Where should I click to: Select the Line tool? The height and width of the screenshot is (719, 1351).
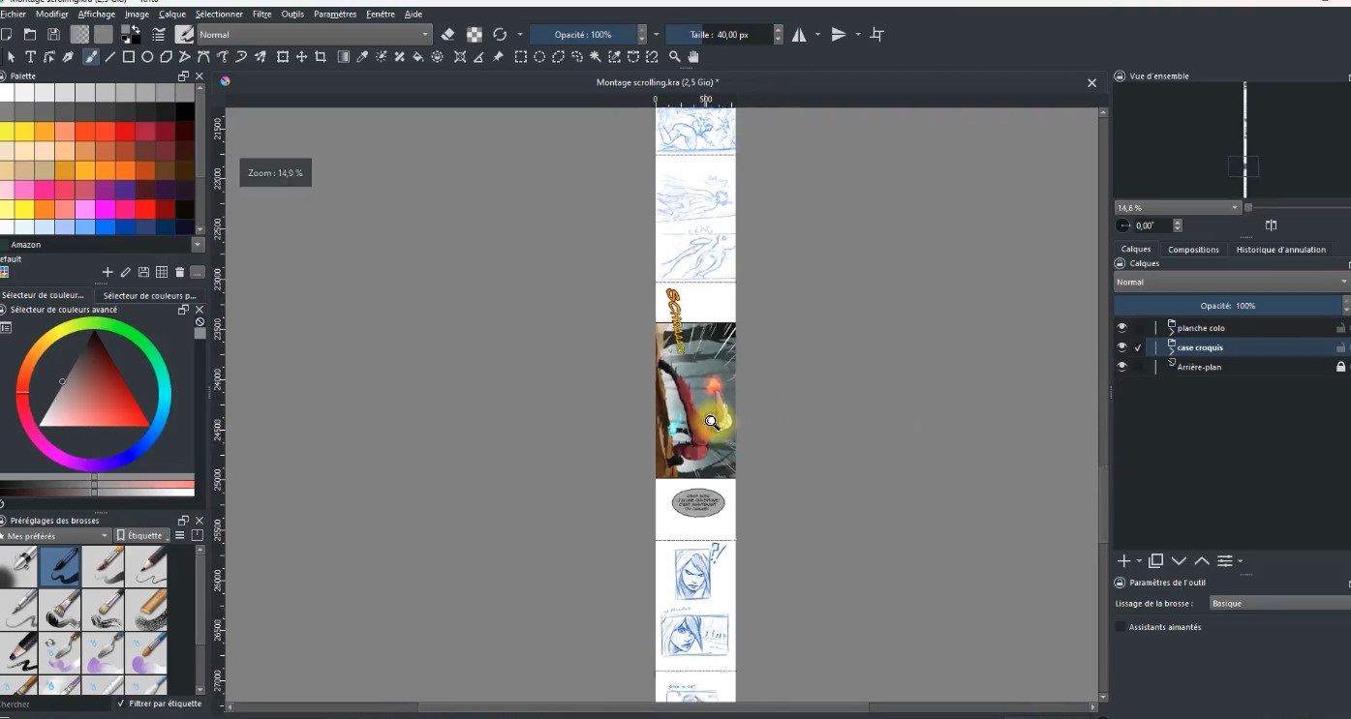(109, 57)
